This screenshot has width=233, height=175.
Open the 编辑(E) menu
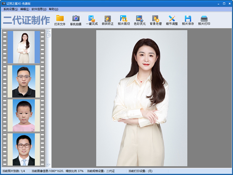pyautogui.click(x=25, y=9)
